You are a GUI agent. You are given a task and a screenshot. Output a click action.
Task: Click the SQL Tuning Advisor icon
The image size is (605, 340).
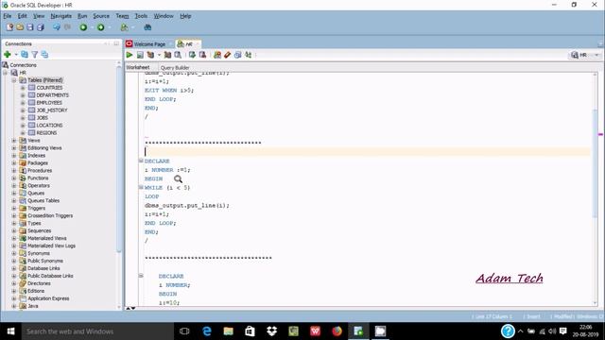178,55
